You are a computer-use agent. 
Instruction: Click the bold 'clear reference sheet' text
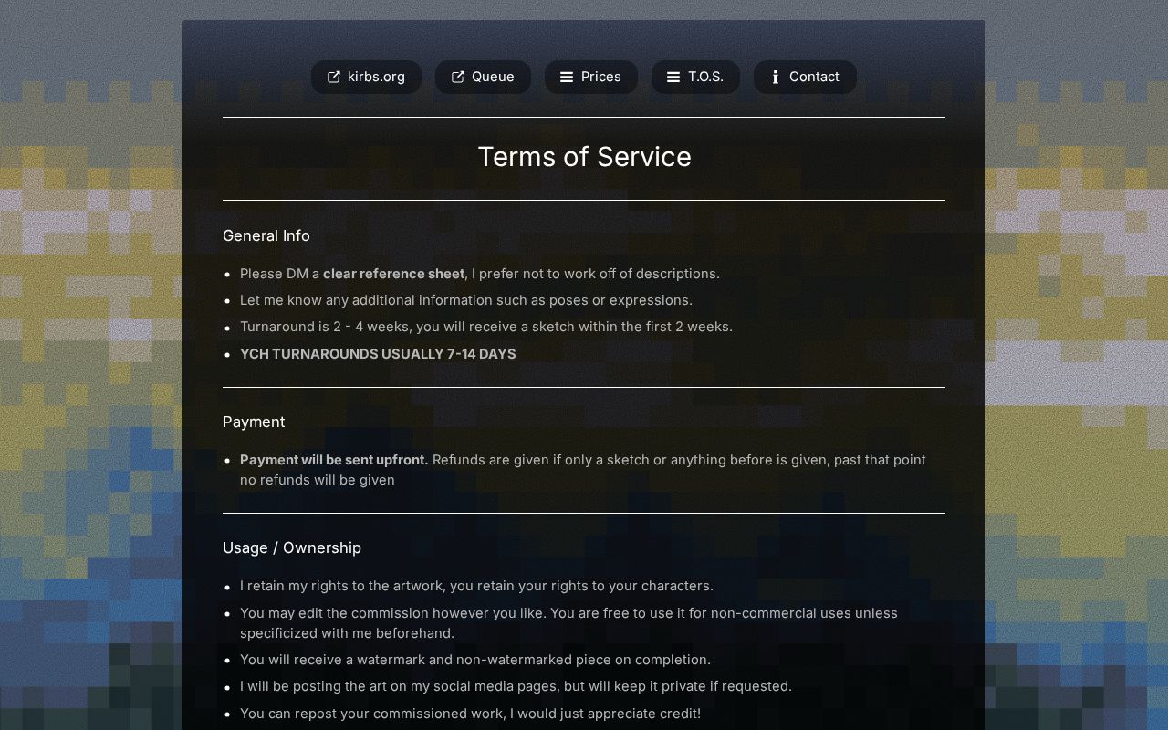coord(394,274)
